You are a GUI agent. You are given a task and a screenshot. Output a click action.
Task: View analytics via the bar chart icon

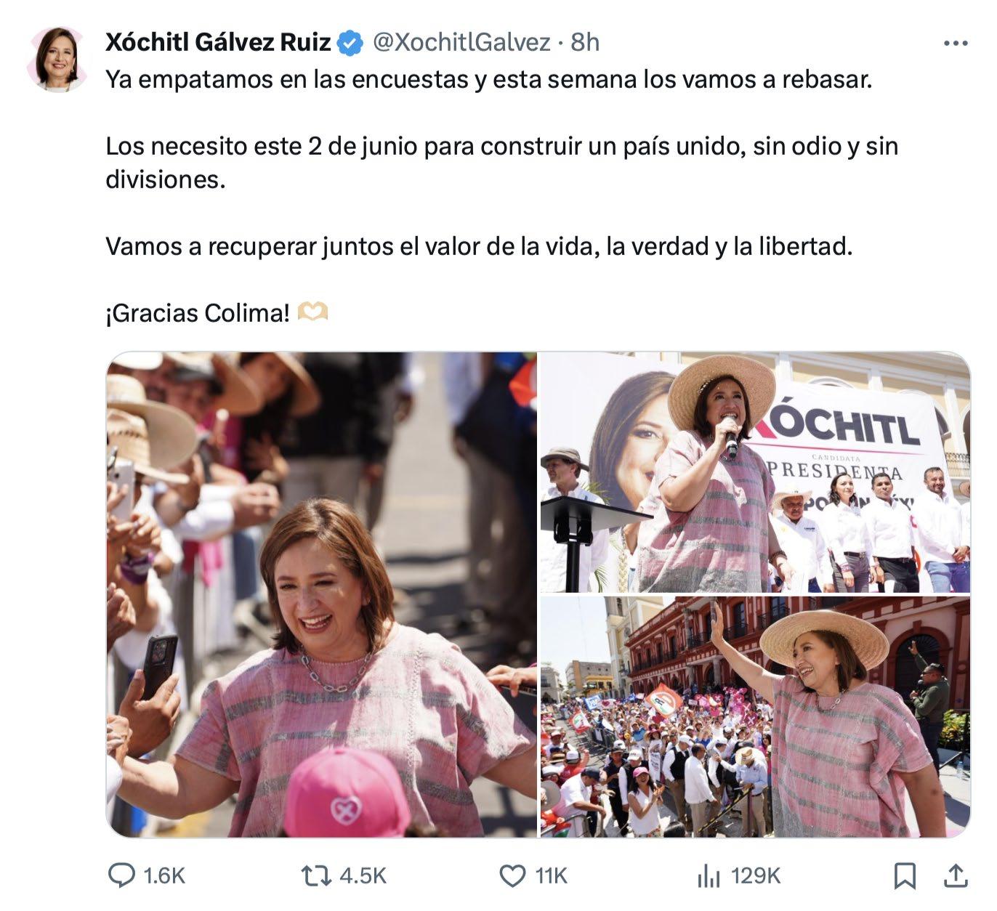(x=708, y=876)
